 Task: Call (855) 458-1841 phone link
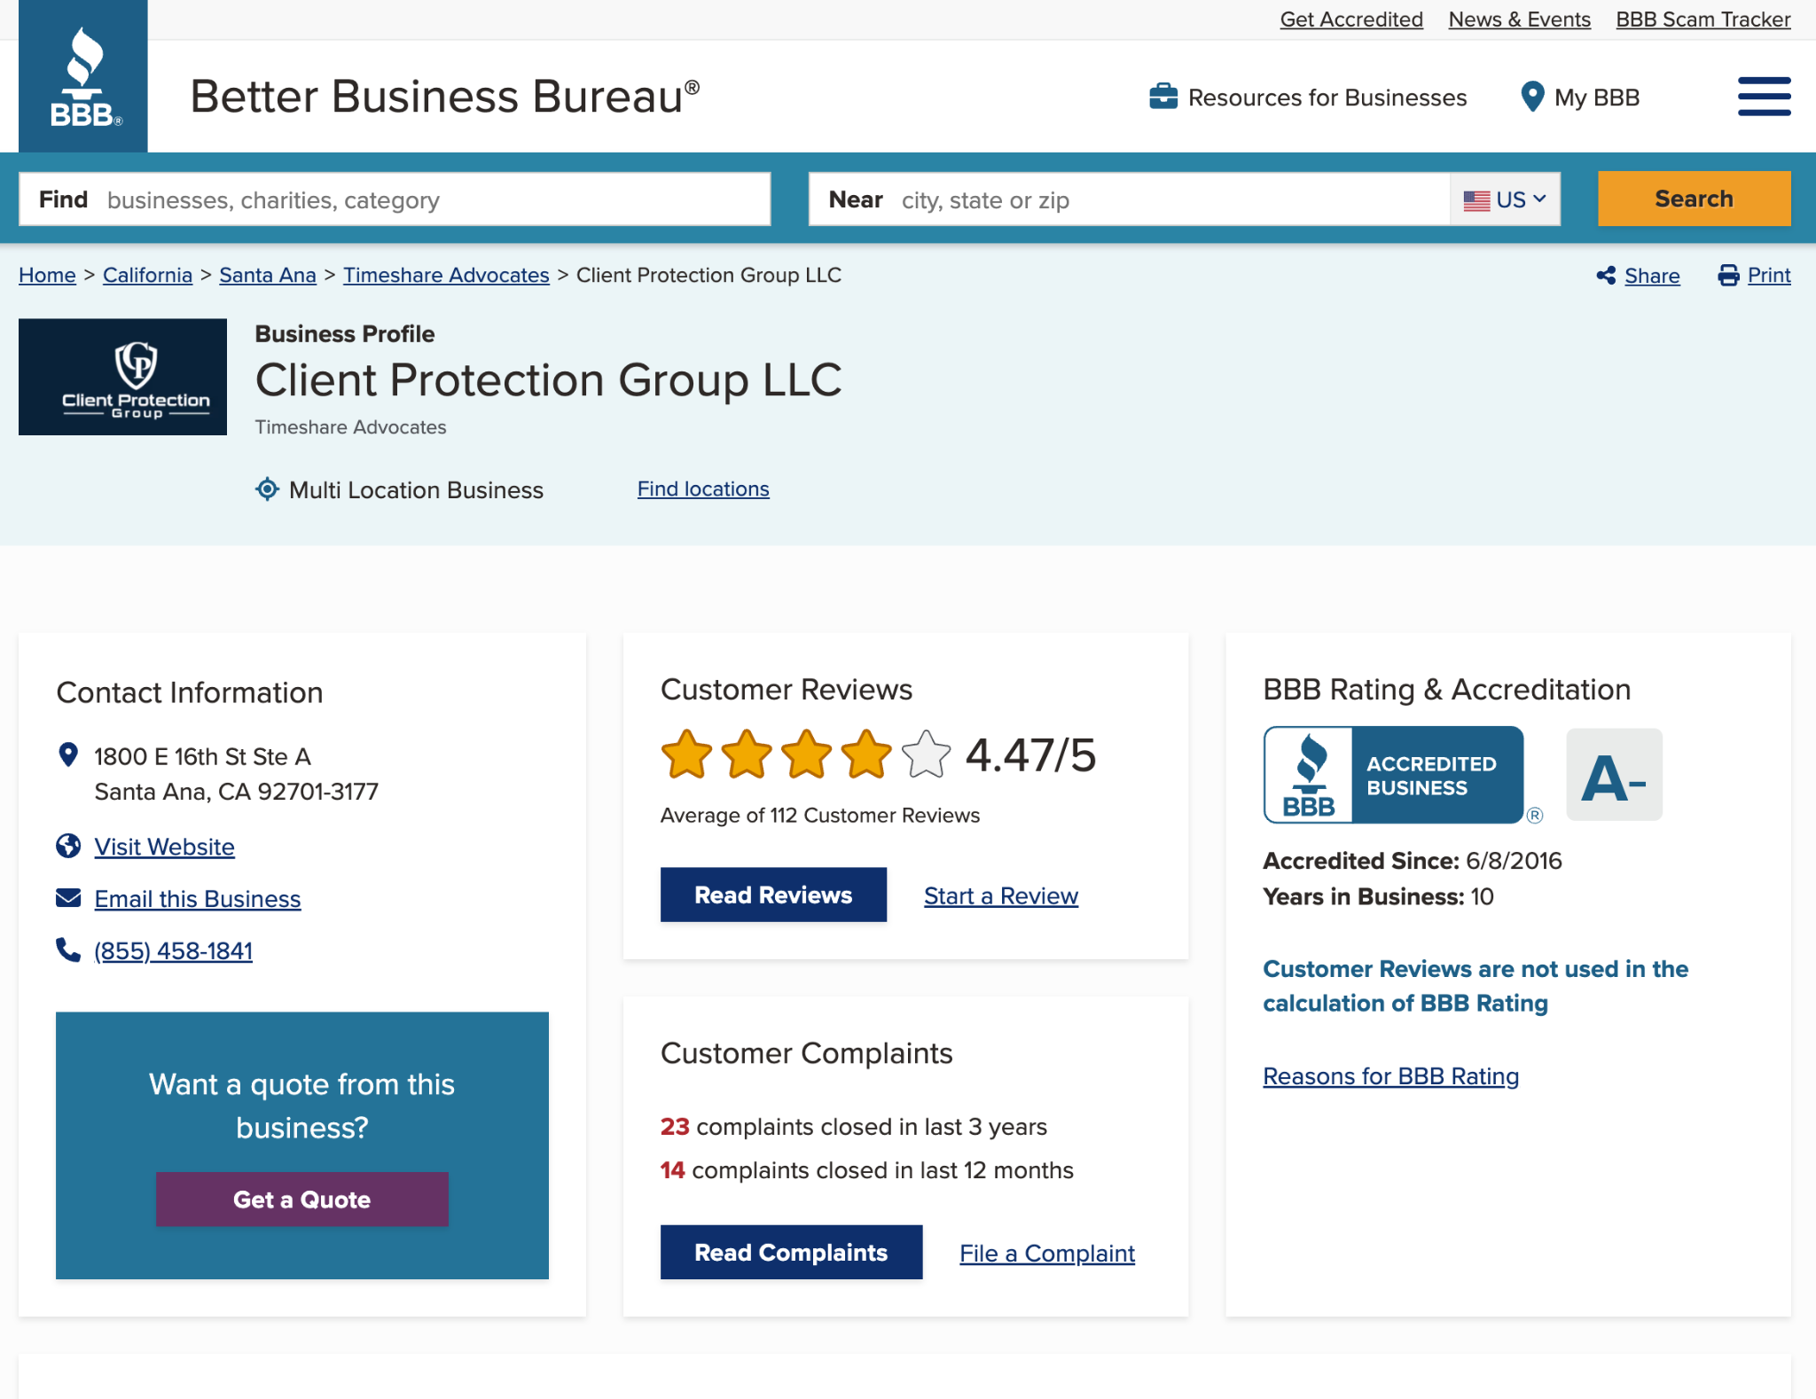(x=174, y=950)
